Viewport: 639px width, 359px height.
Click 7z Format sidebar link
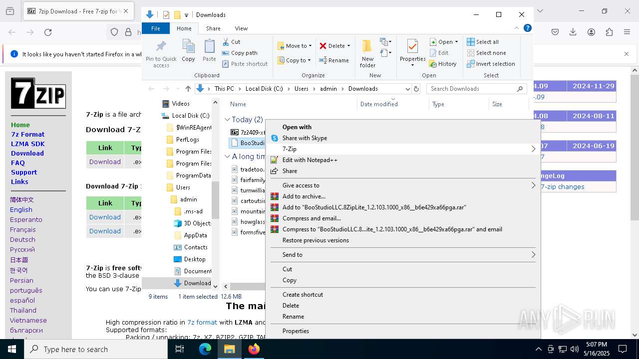[x=28, y=134]
